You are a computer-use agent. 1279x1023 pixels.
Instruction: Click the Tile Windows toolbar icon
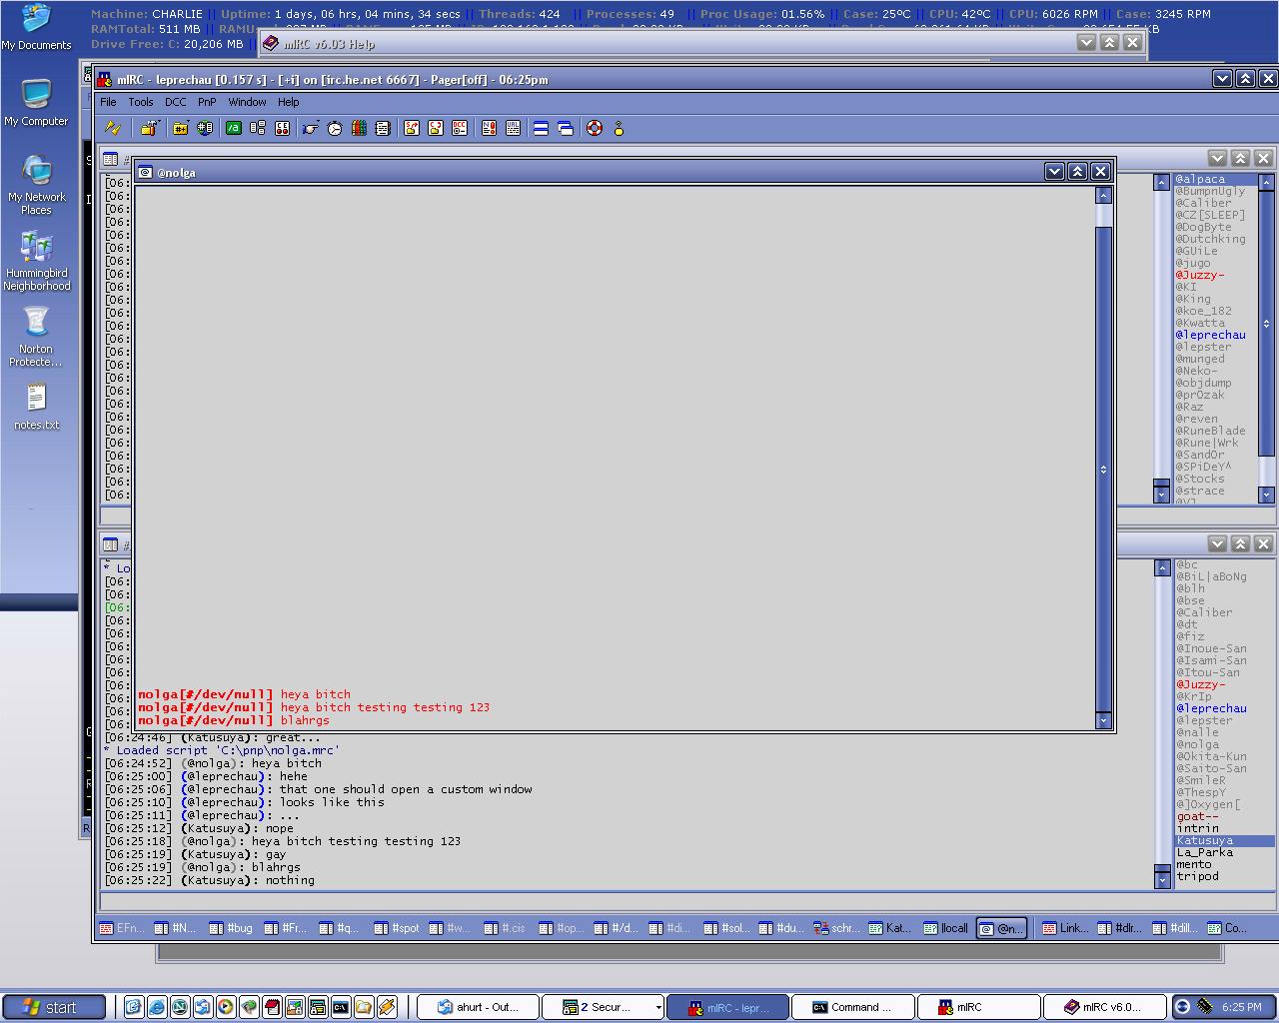pos(541,128)
